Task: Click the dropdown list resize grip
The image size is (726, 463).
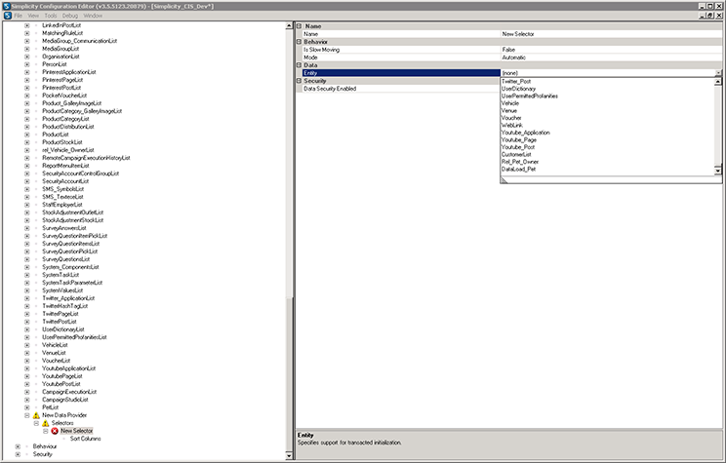Action: tap(504, 180)
